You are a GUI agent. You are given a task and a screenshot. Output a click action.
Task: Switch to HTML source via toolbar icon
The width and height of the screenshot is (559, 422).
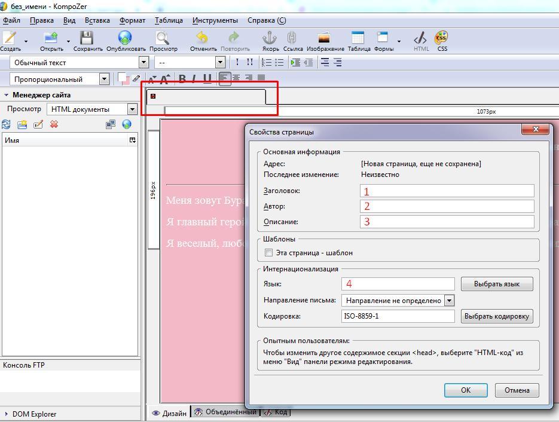[420, 38]
